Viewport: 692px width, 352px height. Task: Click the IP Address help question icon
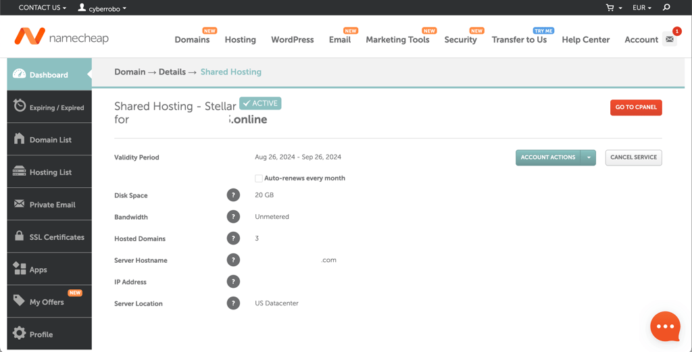[233, 282]
